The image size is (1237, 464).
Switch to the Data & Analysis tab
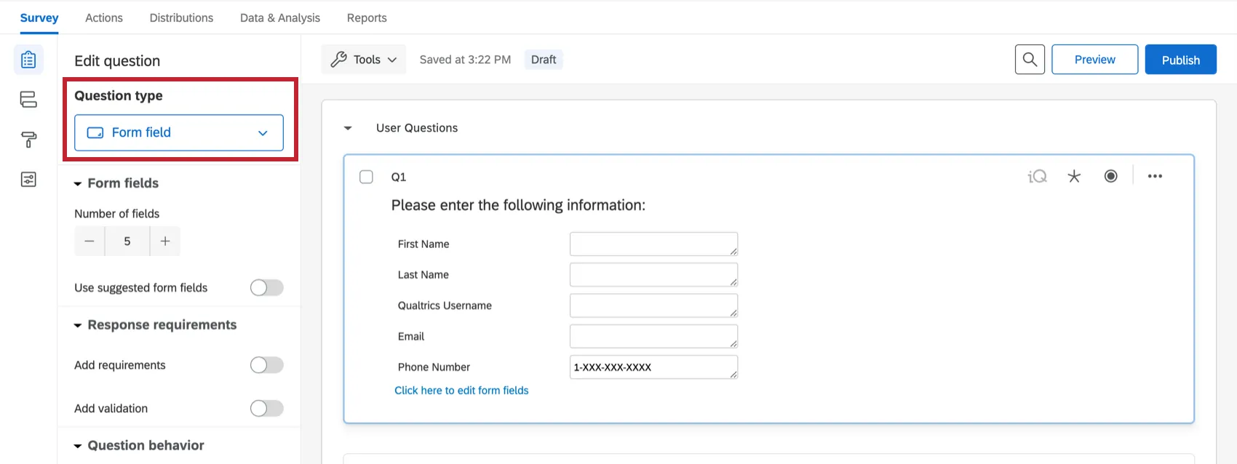pyautogui.click(x=280, y=17)
